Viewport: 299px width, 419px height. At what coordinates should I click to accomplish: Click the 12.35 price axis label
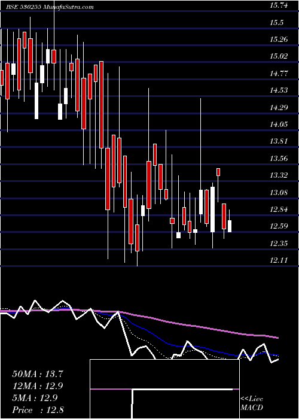(279, 243)
